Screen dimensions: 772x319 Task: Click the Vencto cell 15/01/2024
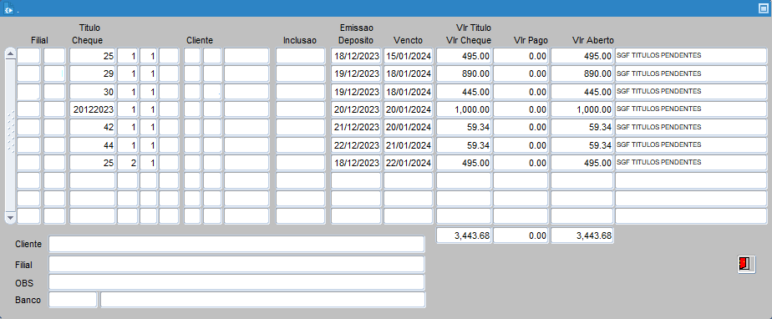(x=409, y=56)
